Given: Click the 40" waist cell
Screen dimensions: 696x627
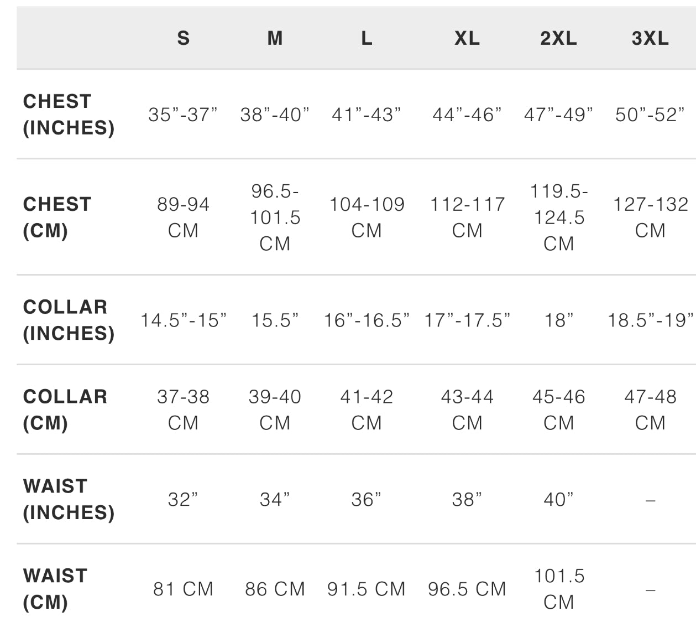Looking at the screenshot, I should pos(558,499).
